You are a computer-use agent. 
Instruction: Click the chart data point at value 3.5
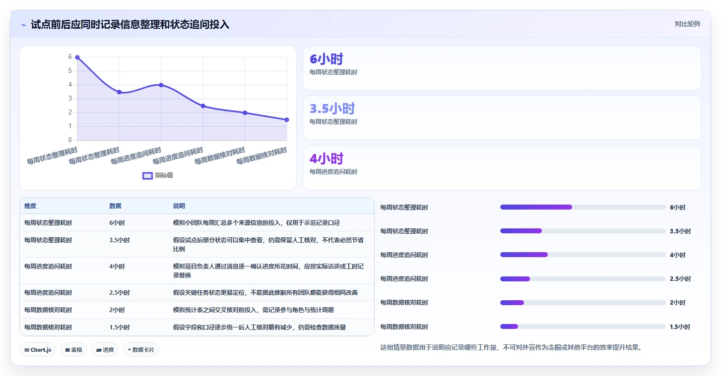pyautogui.click(x=119, y=92)
